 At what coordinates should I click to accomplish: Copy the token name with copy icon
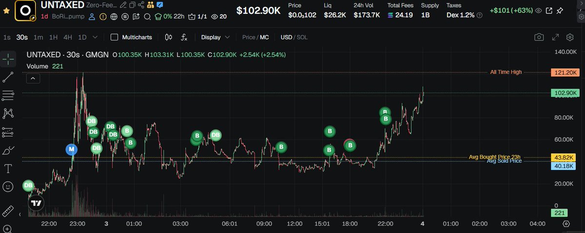point(132,5)
